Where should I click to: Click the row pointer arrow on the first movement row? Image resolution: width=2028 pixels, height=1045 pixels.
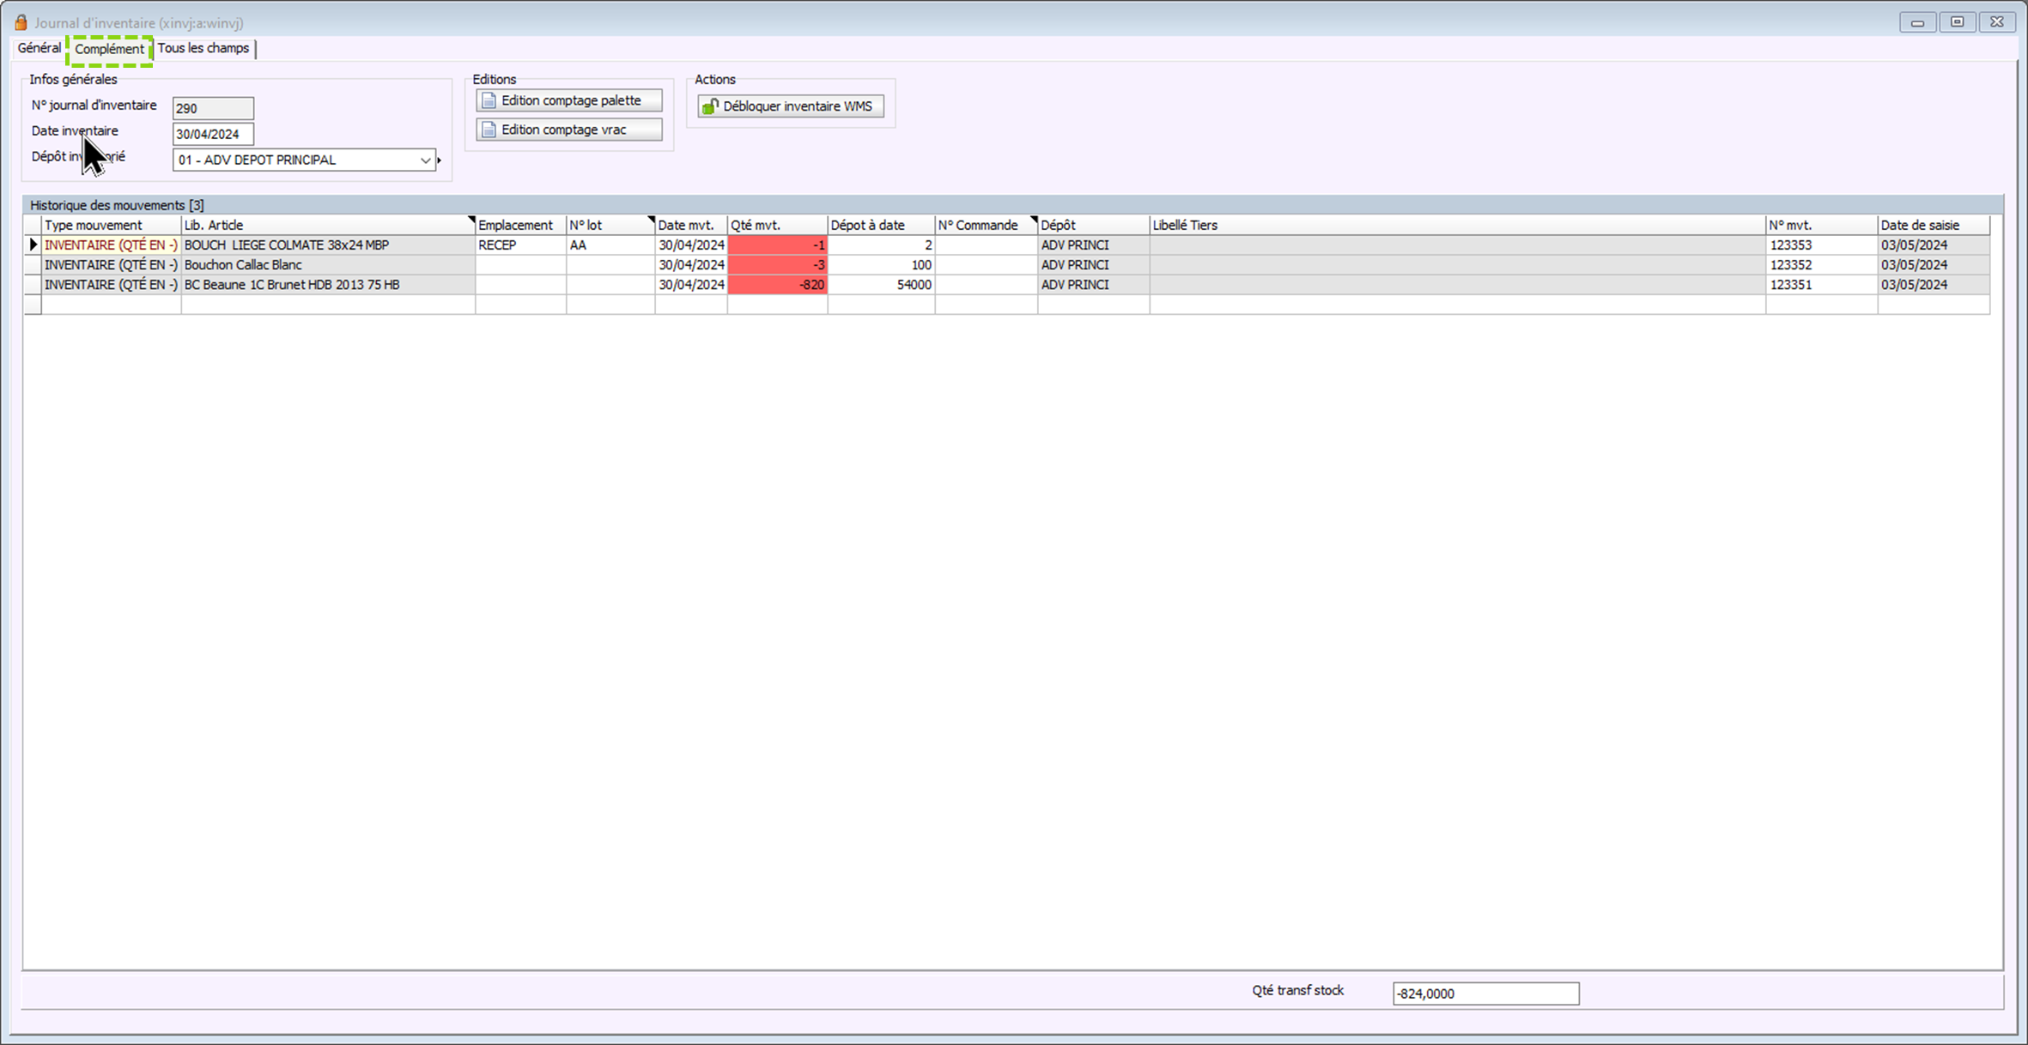[x=33, y=245]
